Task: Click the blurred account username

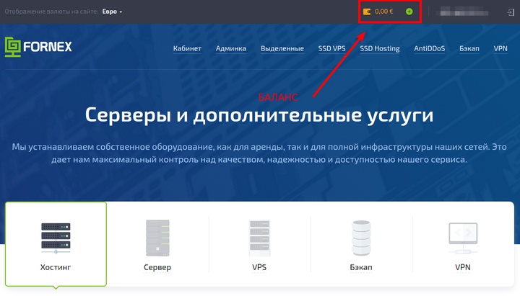Action: click(464, 12)
